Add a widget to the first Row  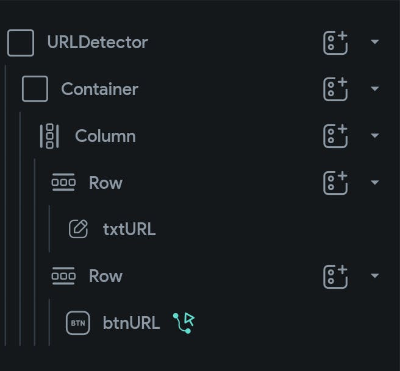tap(335, 183)
